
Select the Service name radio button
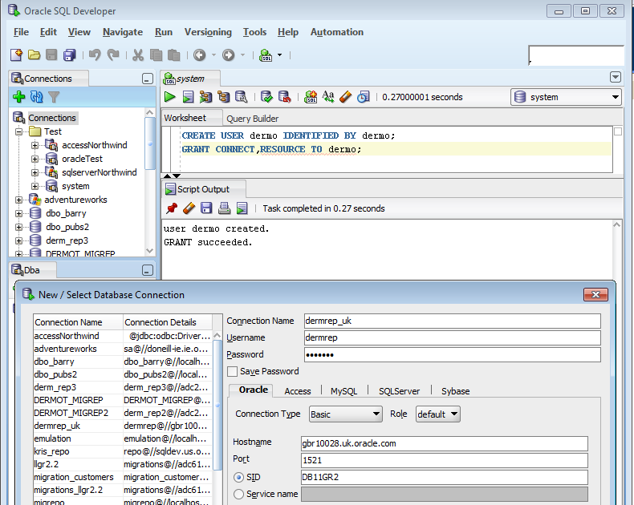click(x=238, y=494)
